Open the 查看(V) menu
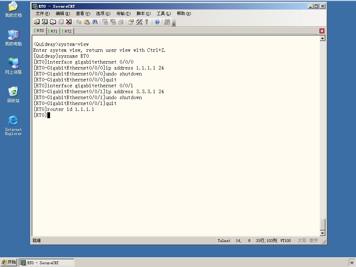Image resolution: width=356 pixels, height=267 pixels. pos(83,14)
